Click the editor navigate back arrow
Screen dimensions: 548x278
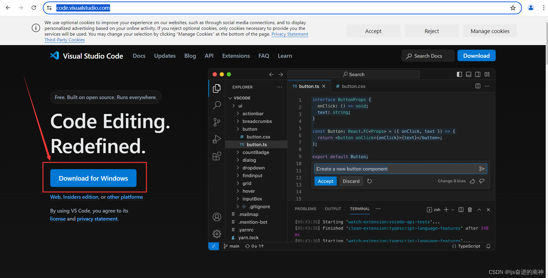(x=271, y=74)
